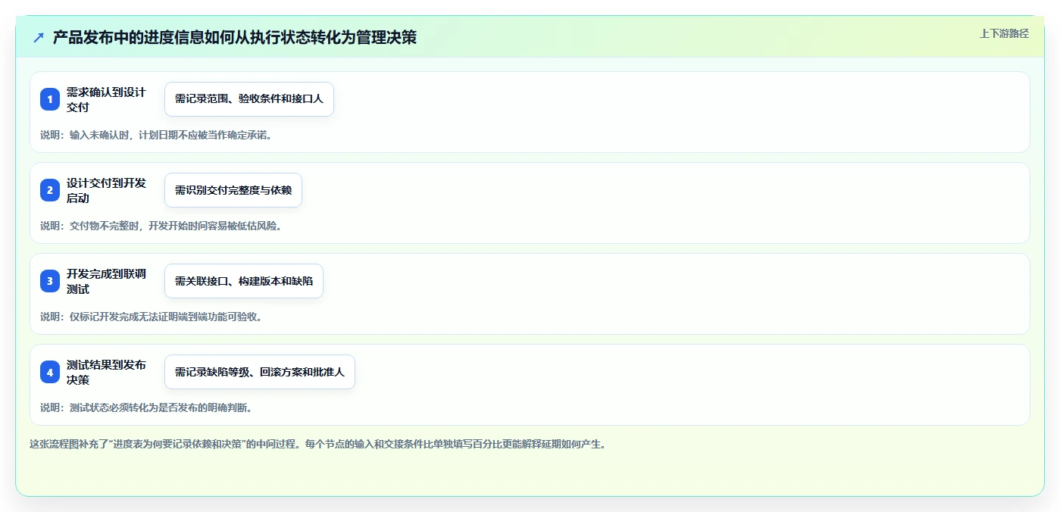Viewport: 1060px width, 512px height.
Task: Click the step 1 number badge
Action: pos(50,99)
